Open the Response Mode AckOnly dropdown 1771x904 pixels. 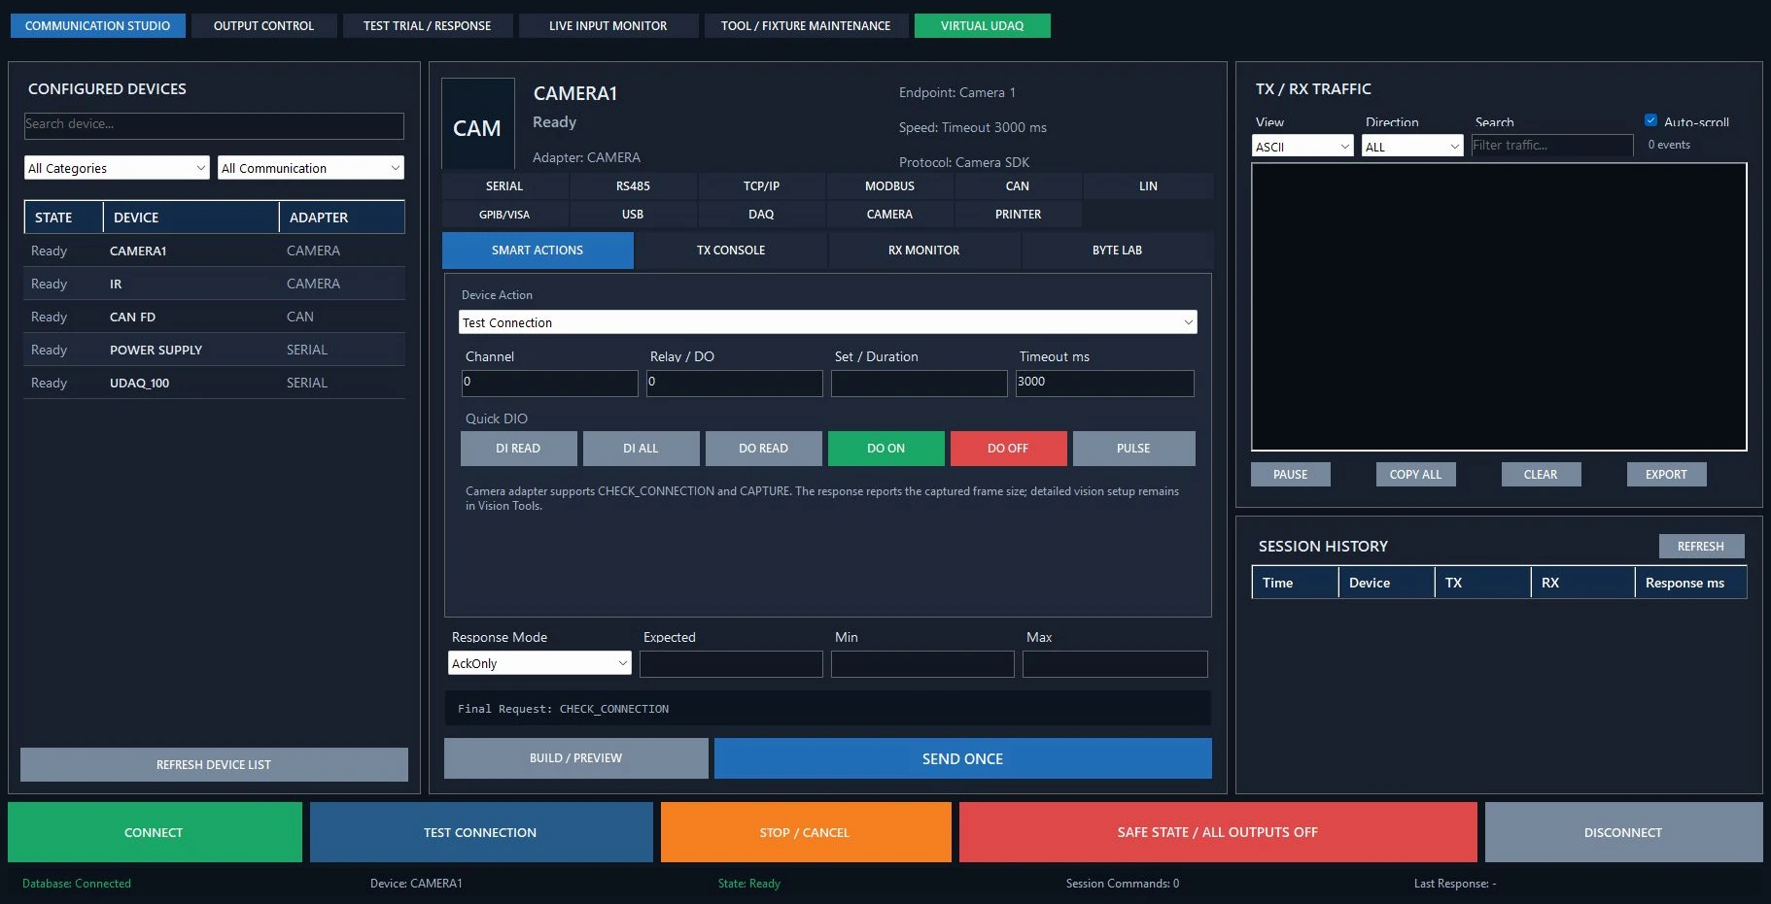pos(539,663)
